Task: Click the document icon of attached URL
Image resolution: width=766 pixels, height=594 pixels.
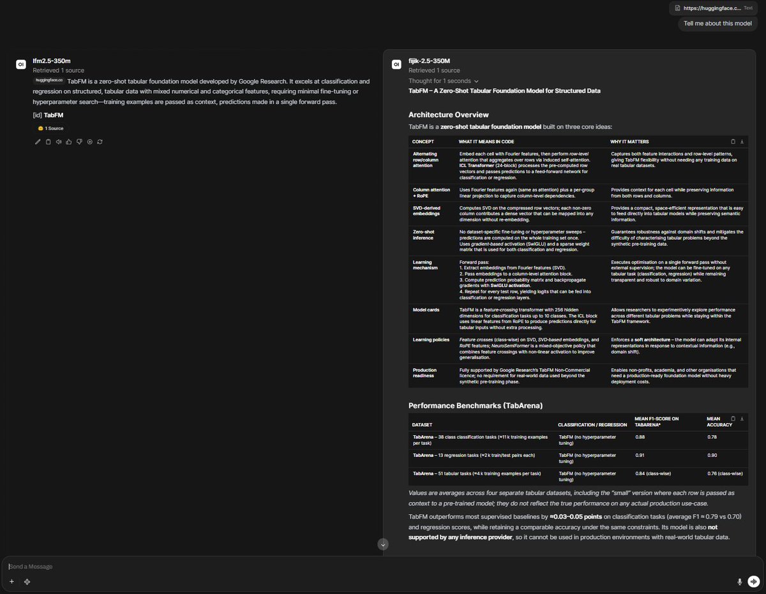Action: pos(678,8)
